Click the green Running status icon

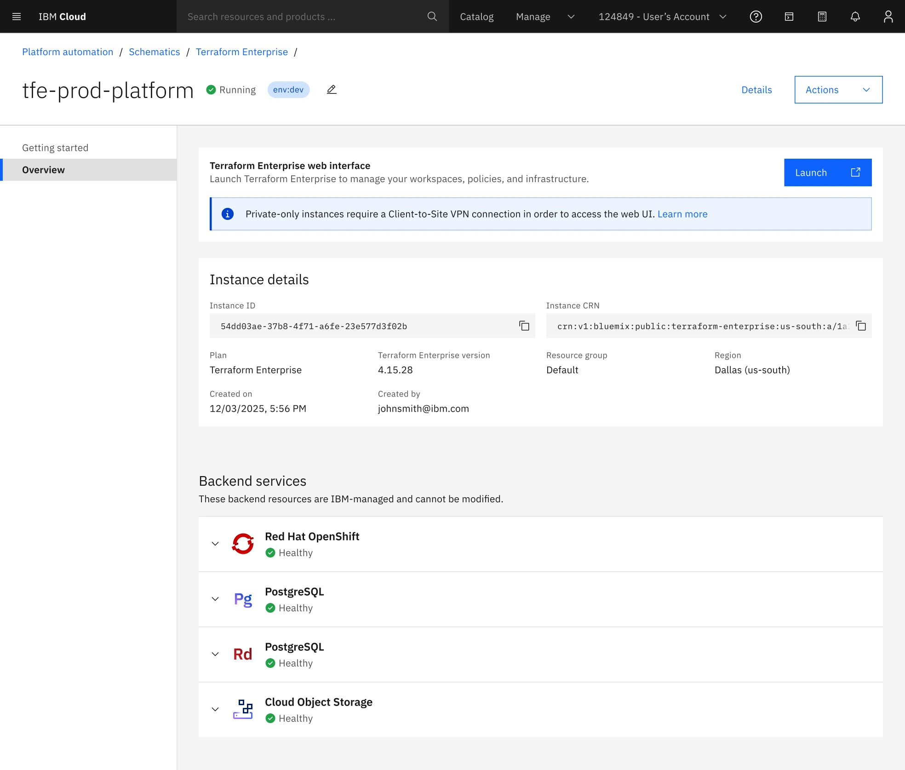(x=211, y=90)
